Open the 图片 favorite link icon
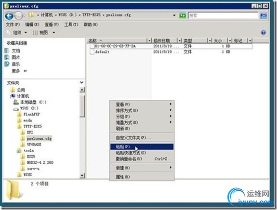Image resolution: width=277 pixels, height=210 pixels. pos(7,57)
